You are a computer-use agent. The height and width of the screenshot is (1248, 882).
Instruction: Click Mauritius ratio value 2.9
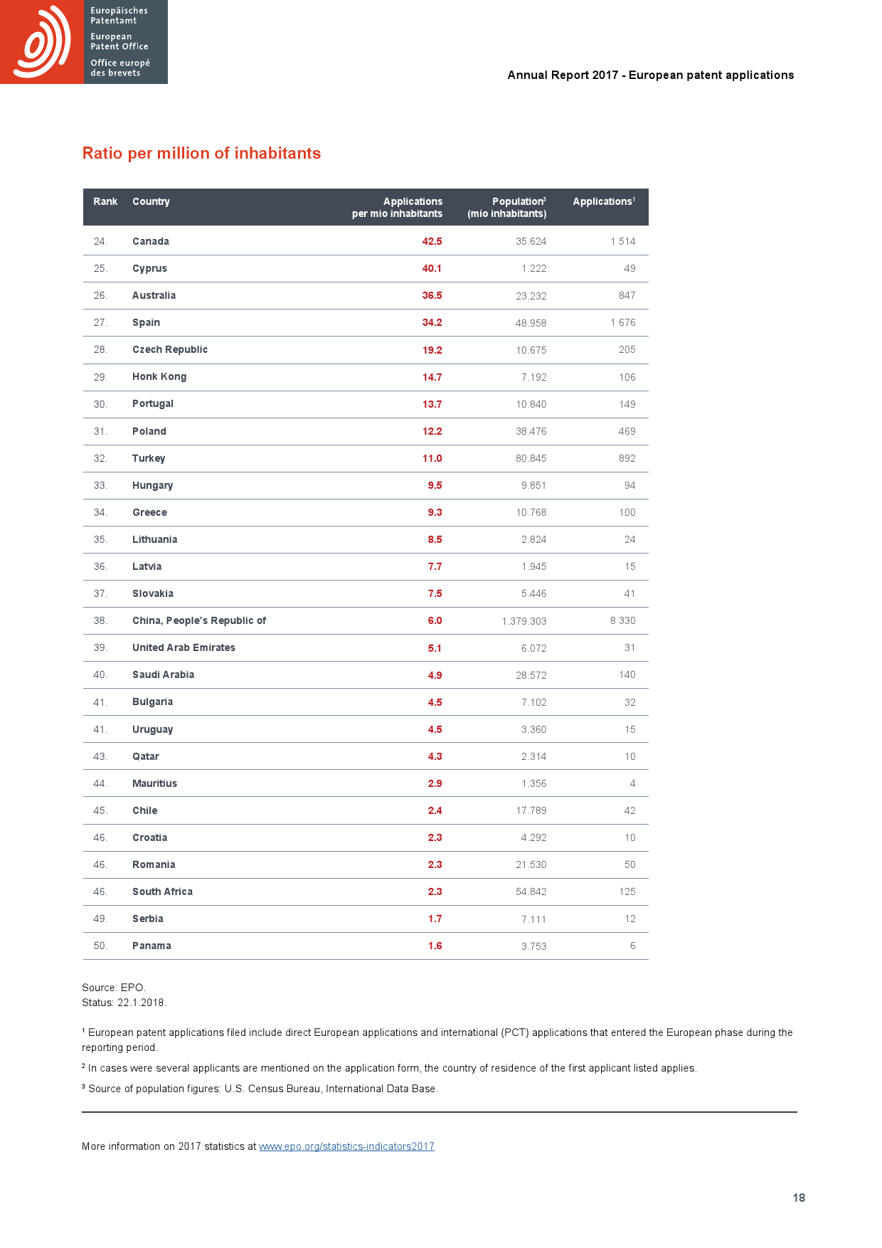[435, 783]
